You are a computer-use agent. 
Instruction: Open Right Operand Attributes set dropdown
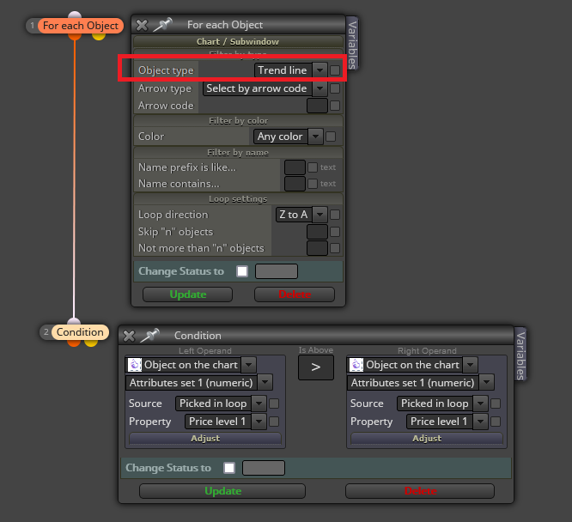[x=421, y=383]
